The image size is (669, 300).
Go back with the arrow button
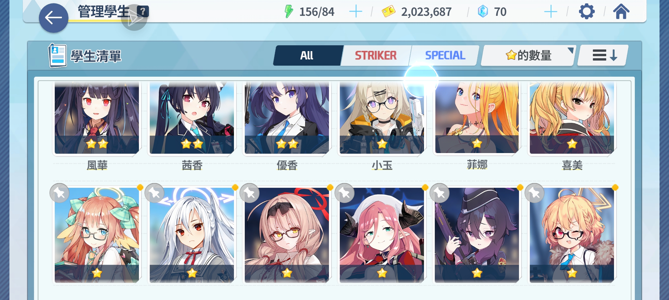coord(53,18)
